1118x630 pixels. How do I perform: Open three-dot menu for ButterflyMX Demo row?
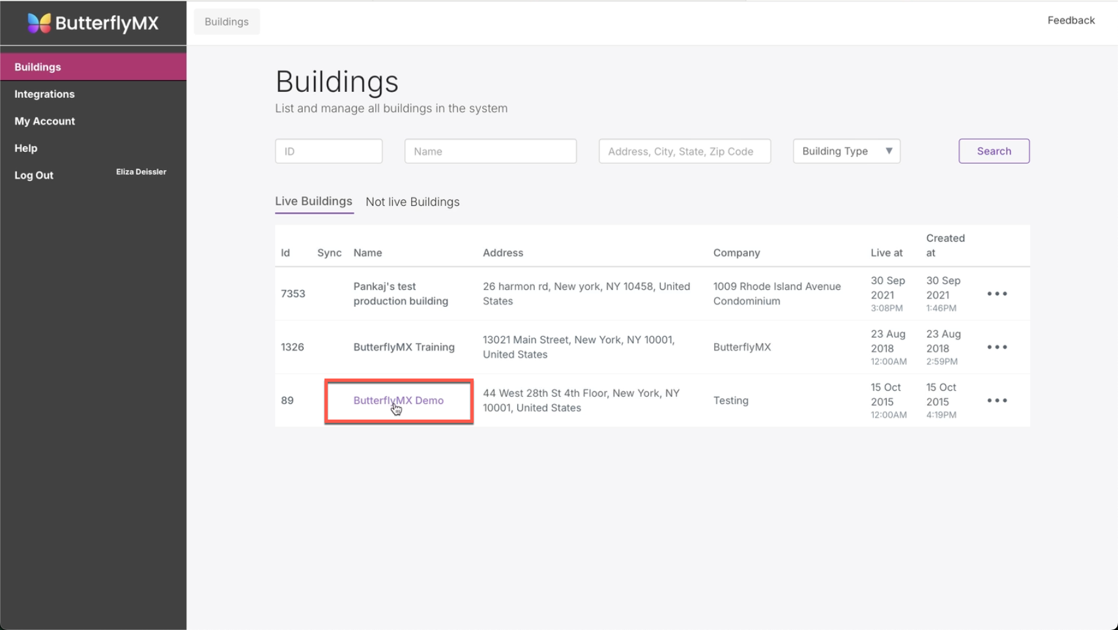tap(997, 401)
